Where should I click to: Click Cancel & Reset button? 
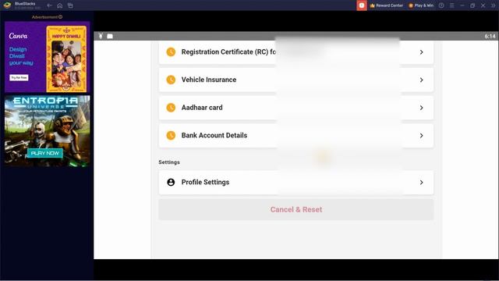click(296, 210)
